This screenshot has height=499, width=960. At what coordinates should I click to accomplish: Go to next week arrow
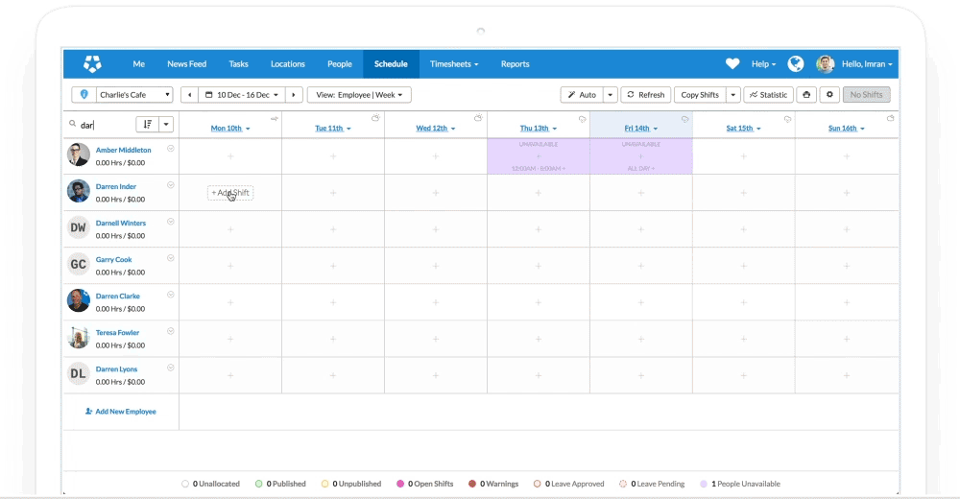[x=294, y=95]
